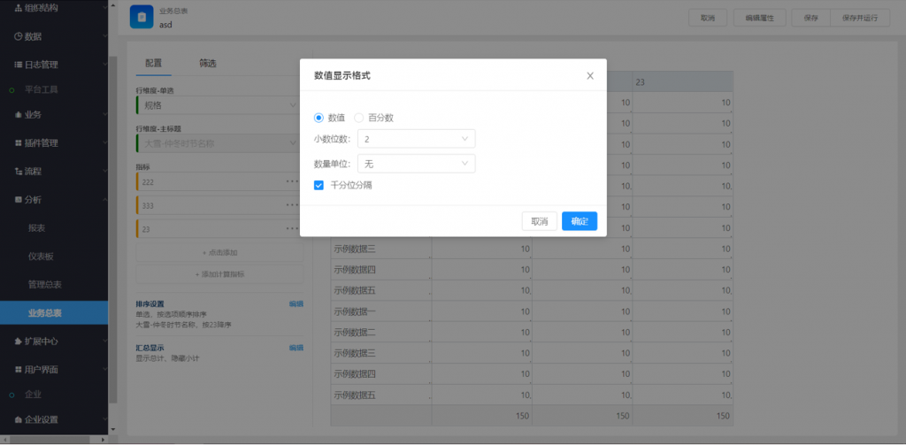
Task: Click the 用户界面 sidebar icon
Action: point(18,369)
